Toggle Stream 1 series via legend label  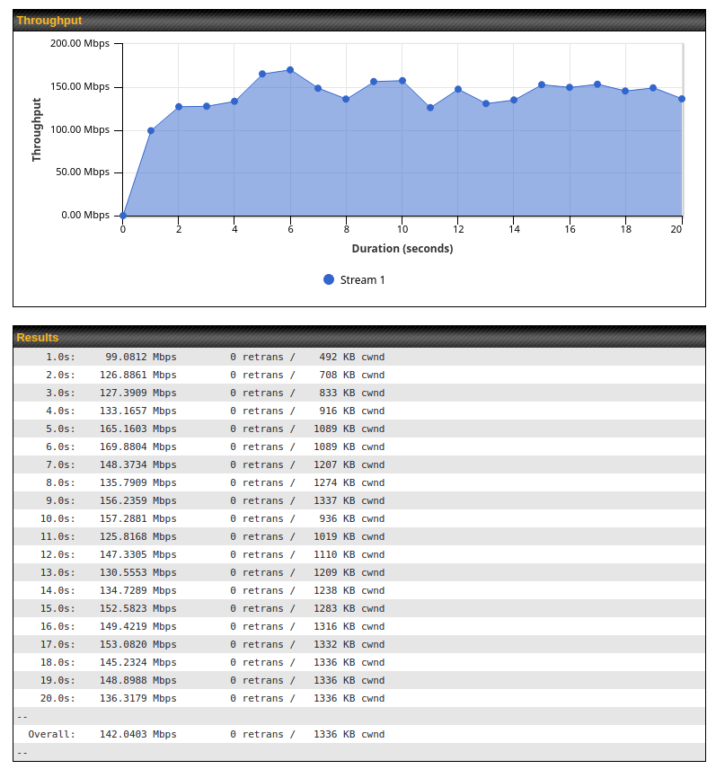[362, 279]
